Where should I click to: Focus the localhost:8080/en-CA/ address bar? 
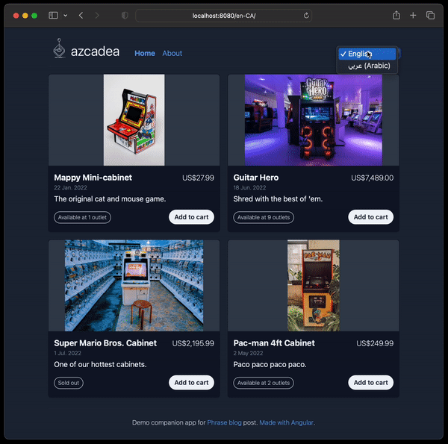(x=223, y=16)
